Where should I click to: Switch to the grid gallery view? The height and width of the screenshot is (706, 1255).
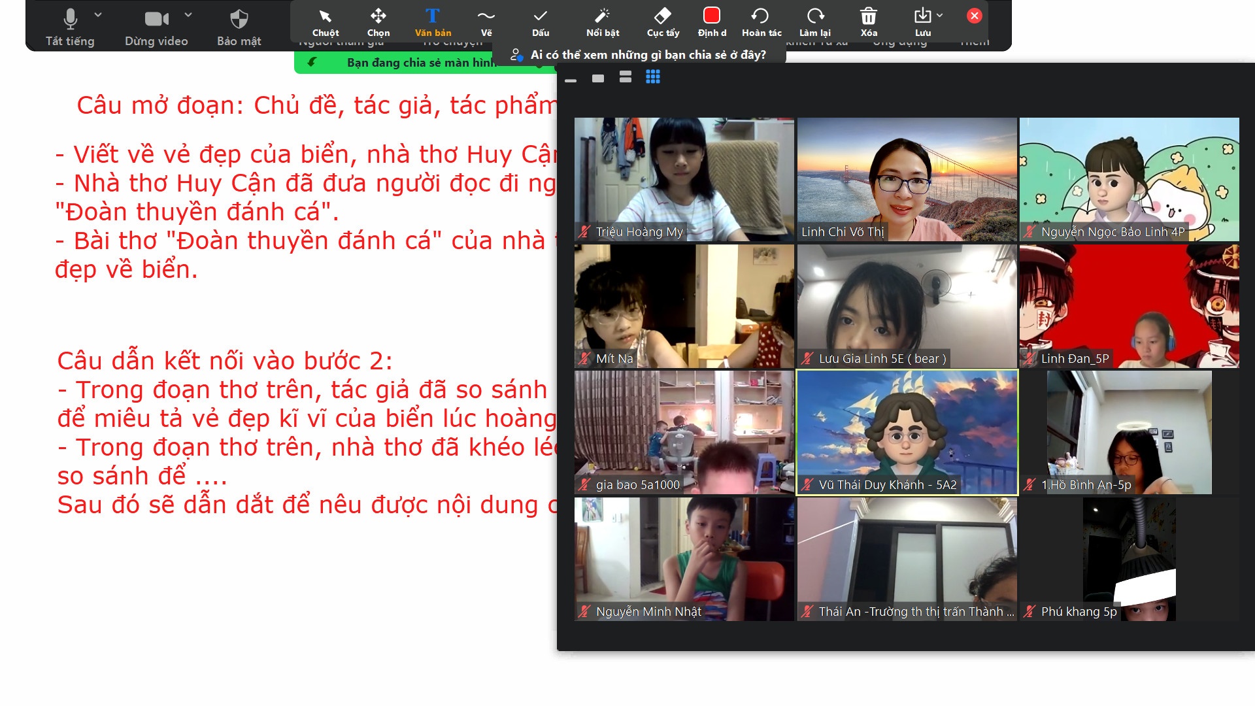(x=652, y=77)
